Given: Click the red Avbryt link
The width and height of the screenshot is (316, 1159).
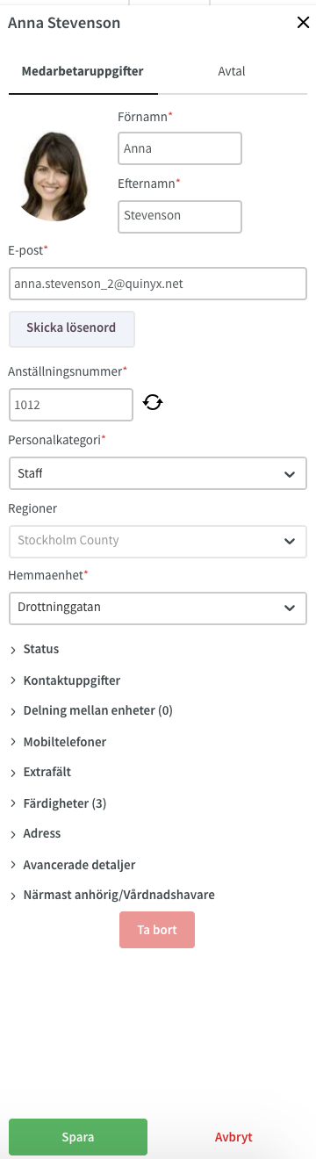Looking at the screenshot, I should (233, 1136).
